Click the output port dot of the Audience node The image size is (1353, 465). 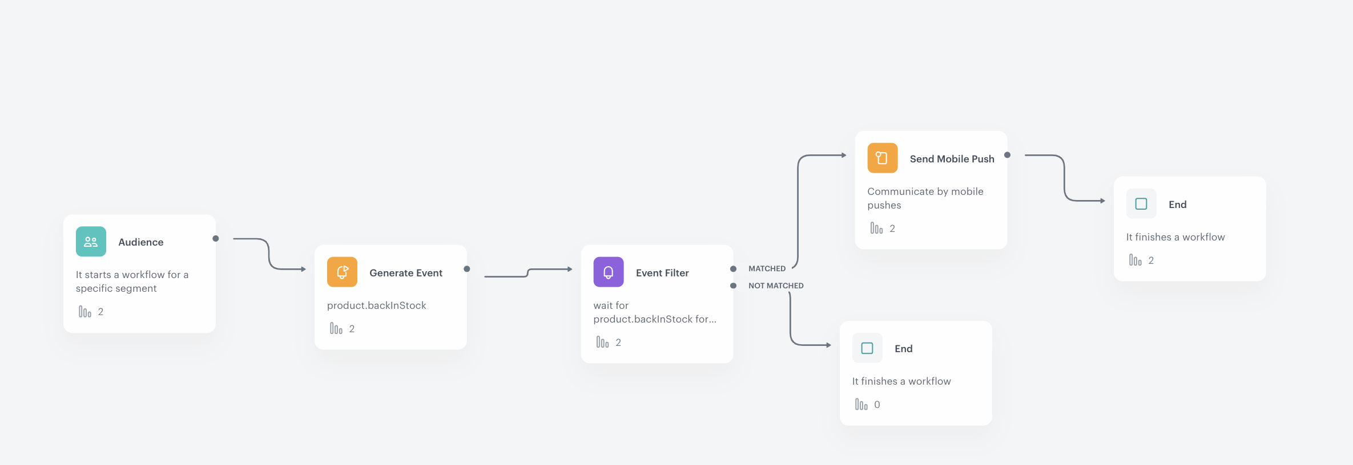[x=216, y=239]
